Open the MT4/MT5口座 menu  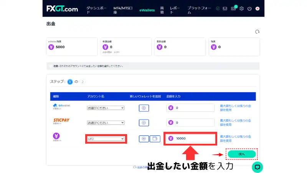pyautogui.click(x=123, y=10)
